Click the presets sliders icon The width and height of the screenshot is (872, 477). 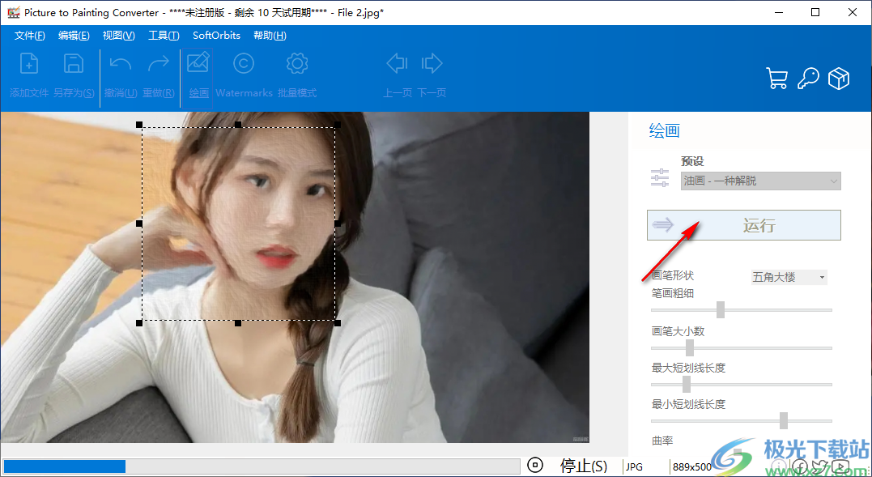(660, 177)
